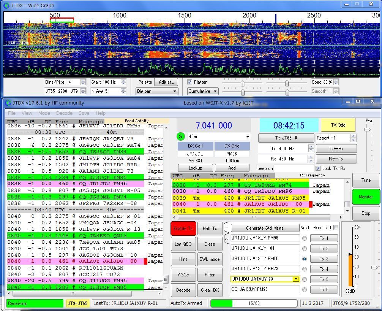This screenshot has width=382, height=311.
Task: Open the Mode menu
Action: point(44,113)
